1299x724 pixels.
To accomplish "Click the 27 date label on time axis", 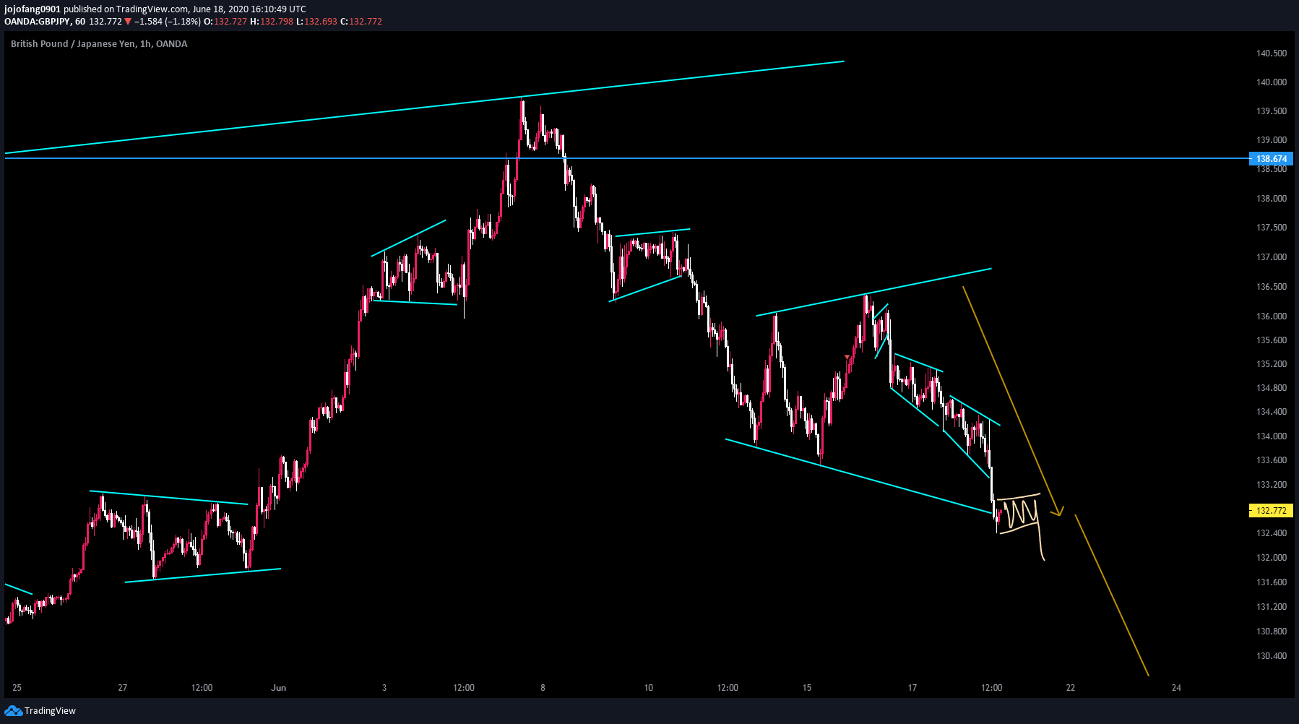I will [x=123, y=688].
